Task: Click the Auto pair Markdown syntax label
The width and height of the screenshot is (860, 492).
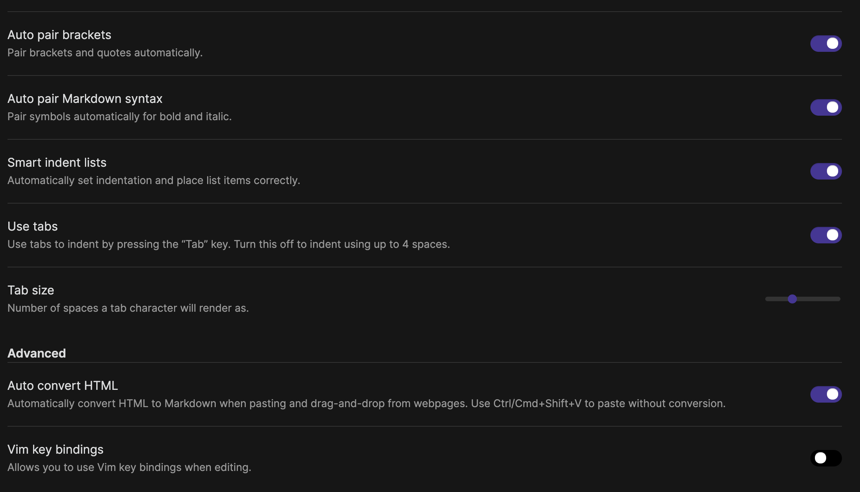Action: pos(85,98)
